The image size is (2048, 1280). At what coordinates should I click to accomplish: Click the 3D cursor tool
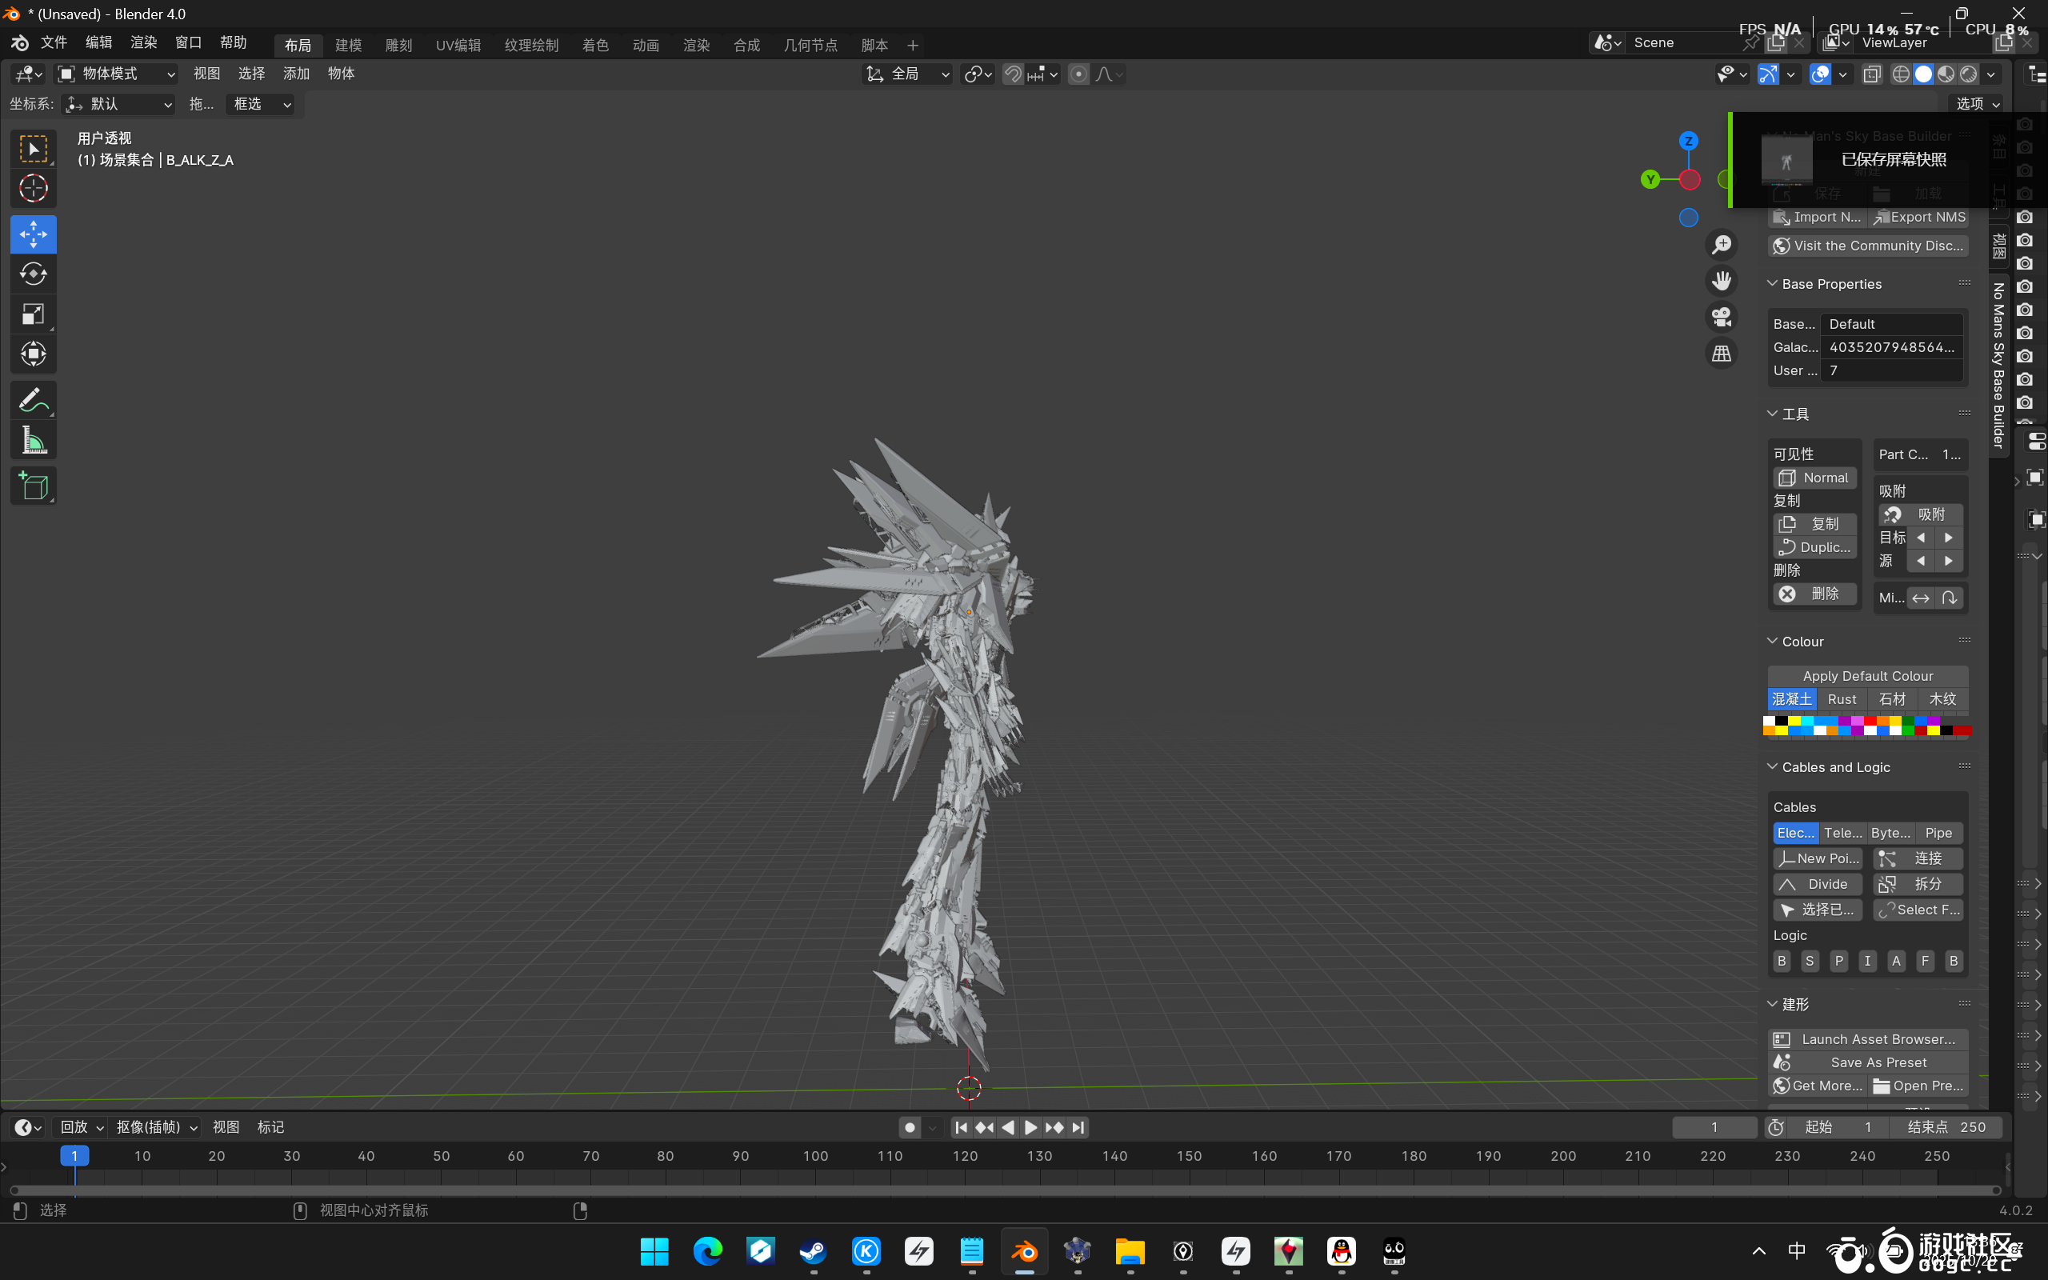33,188
